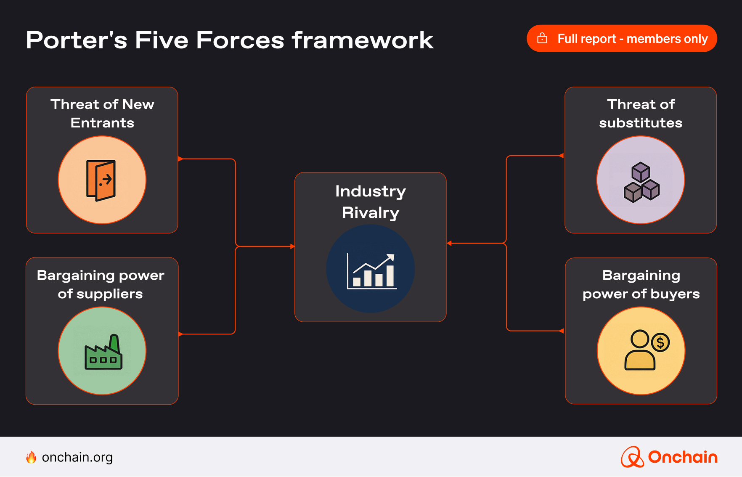This screenshot has width=742, height=477.
Task: Open the Full report - members only button
Action: tap(622, 38)
